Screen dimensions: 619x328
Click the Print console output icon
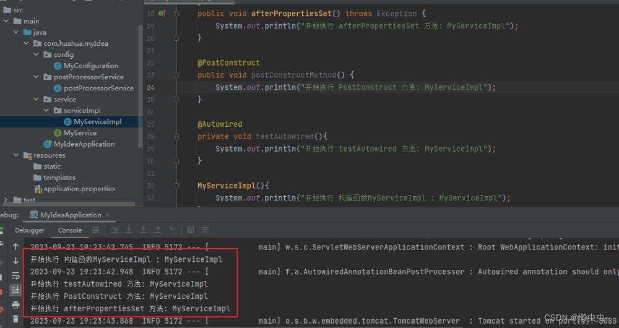tap(15, 304)
